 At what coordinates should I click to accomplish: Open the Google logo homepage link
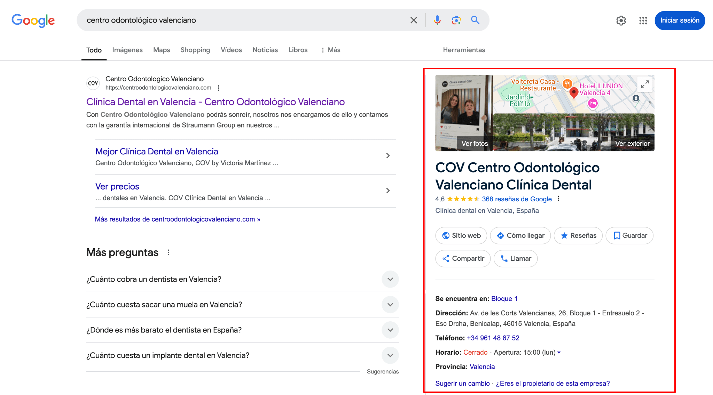33,21
